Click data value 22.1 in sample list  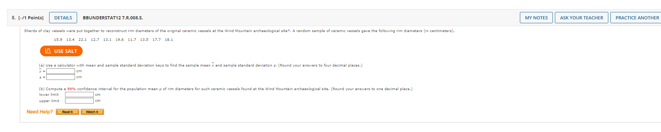(82, 40)
